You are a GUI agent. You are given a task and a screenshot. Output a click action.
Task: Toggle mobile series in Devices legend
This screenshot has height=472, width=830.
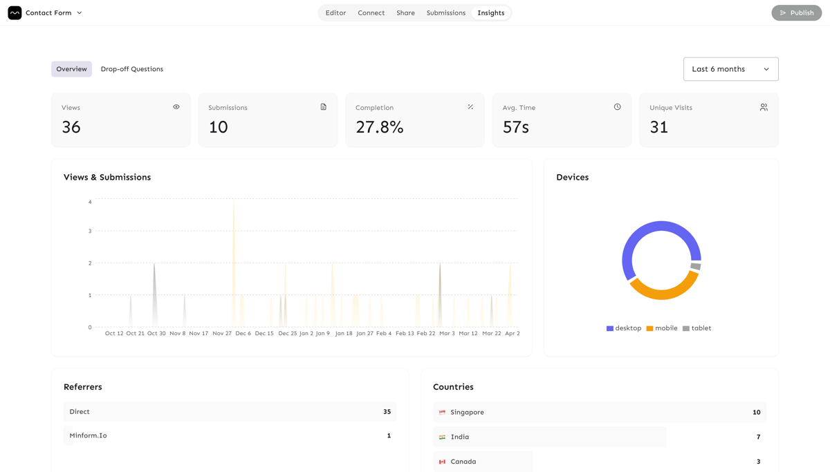[x=662, y=328]
